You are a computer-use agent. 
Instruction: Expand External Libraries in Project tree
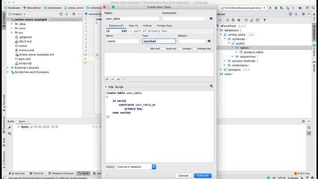click(8, 68)
